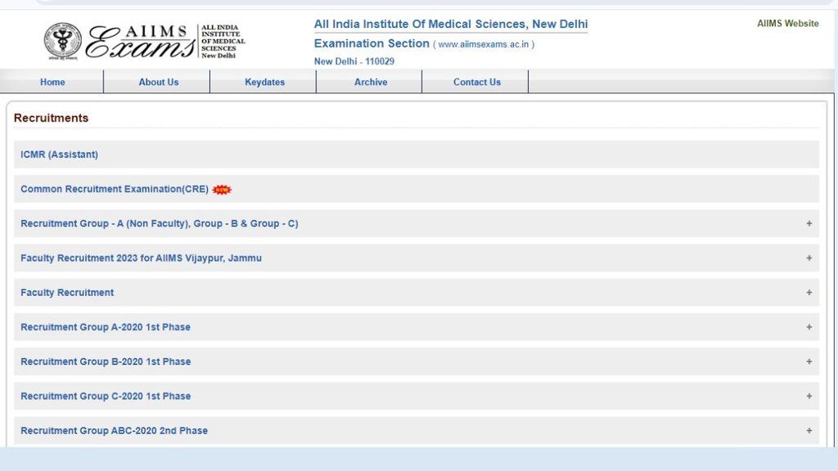Open the Archive menu item
Viewport: 838px width, 471px height.
[370, 82]
